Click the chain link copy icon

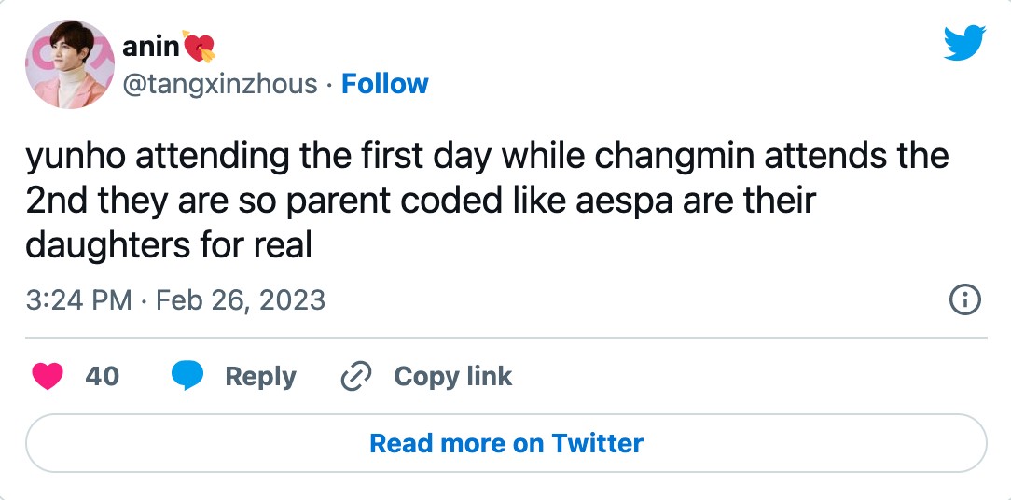[x=356, y=376]
